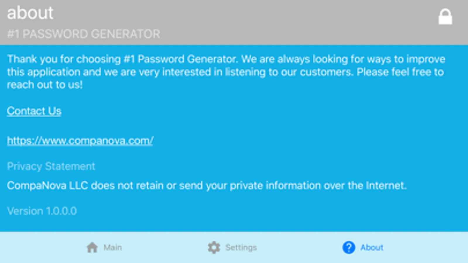Tap the gear icon beside Settings
Viewport: 468px width, 263px height.
coord(214,248)
